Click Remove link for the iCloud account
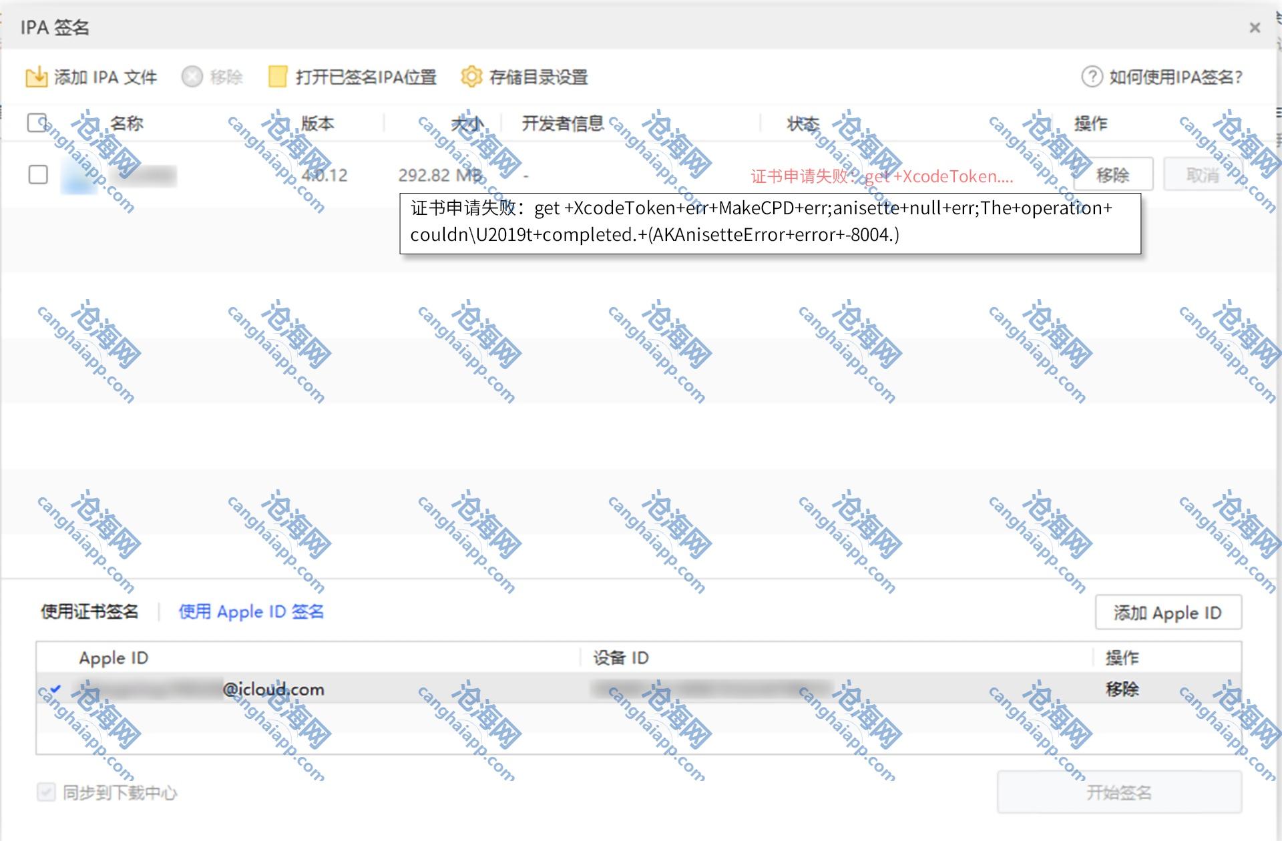Viewport: 1282px width, 841px height. pos(1122,689)
